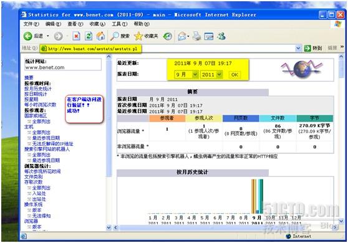Open the month dropdown showing 9月

point(186,75)
